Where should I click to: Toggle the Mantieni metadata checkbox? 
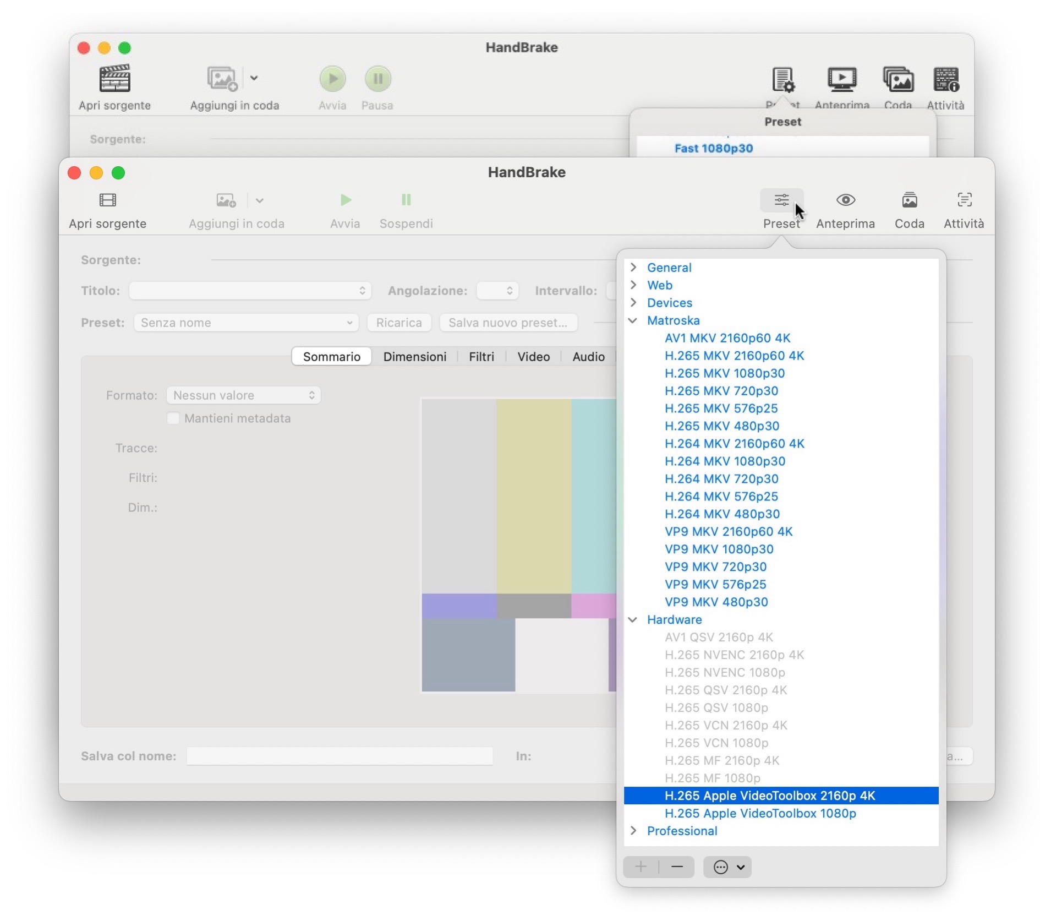[173, 418]
